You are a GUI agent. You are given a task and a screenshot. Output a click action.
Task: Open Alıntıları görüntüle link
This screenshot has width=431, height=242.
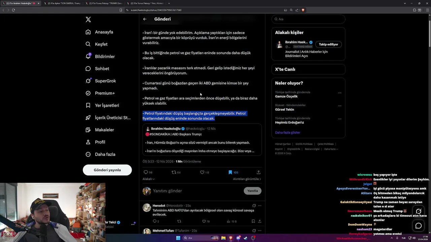pyautogui.click(x=247, y=179)
